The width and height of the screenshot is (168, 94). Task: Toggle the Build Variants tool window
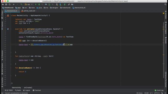(x=2, y=69)
